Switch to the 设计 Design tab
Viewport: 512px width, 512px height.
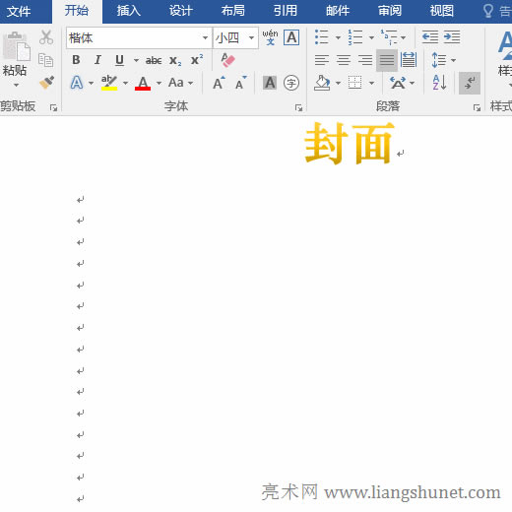pos(181,11)
